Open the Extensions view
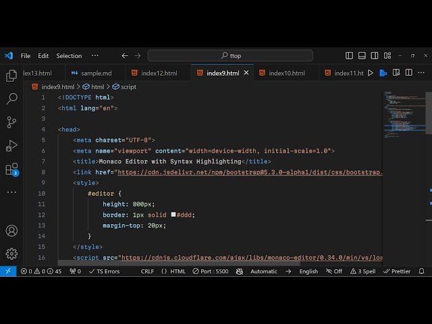Screen dimensions: 432x324 pyautogui.click(x=11, y=169)
